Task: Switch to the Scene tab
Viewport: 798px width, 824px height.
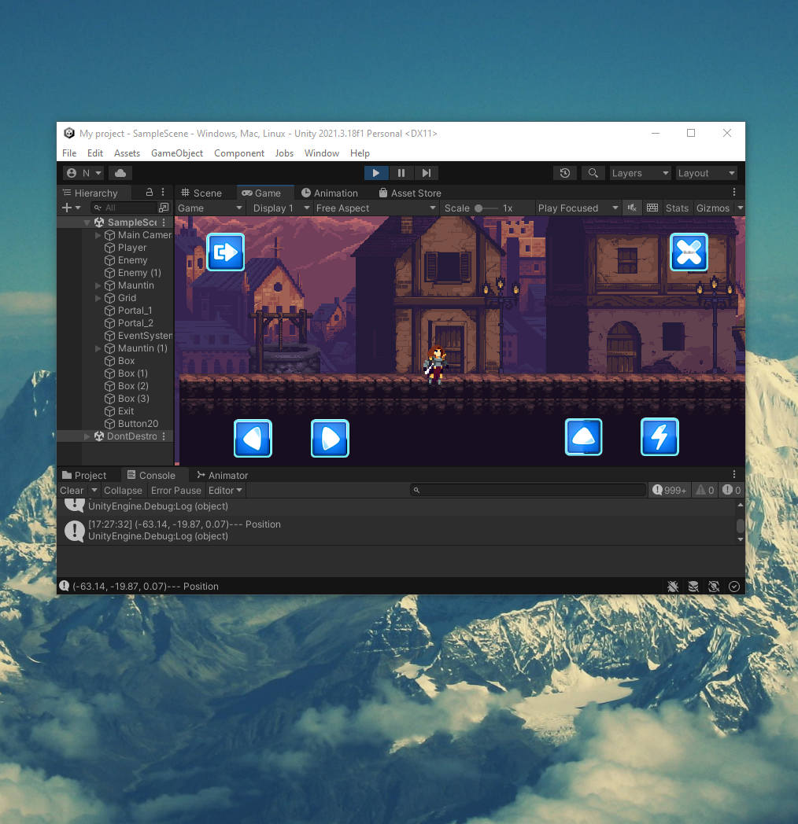Action: 201,193
